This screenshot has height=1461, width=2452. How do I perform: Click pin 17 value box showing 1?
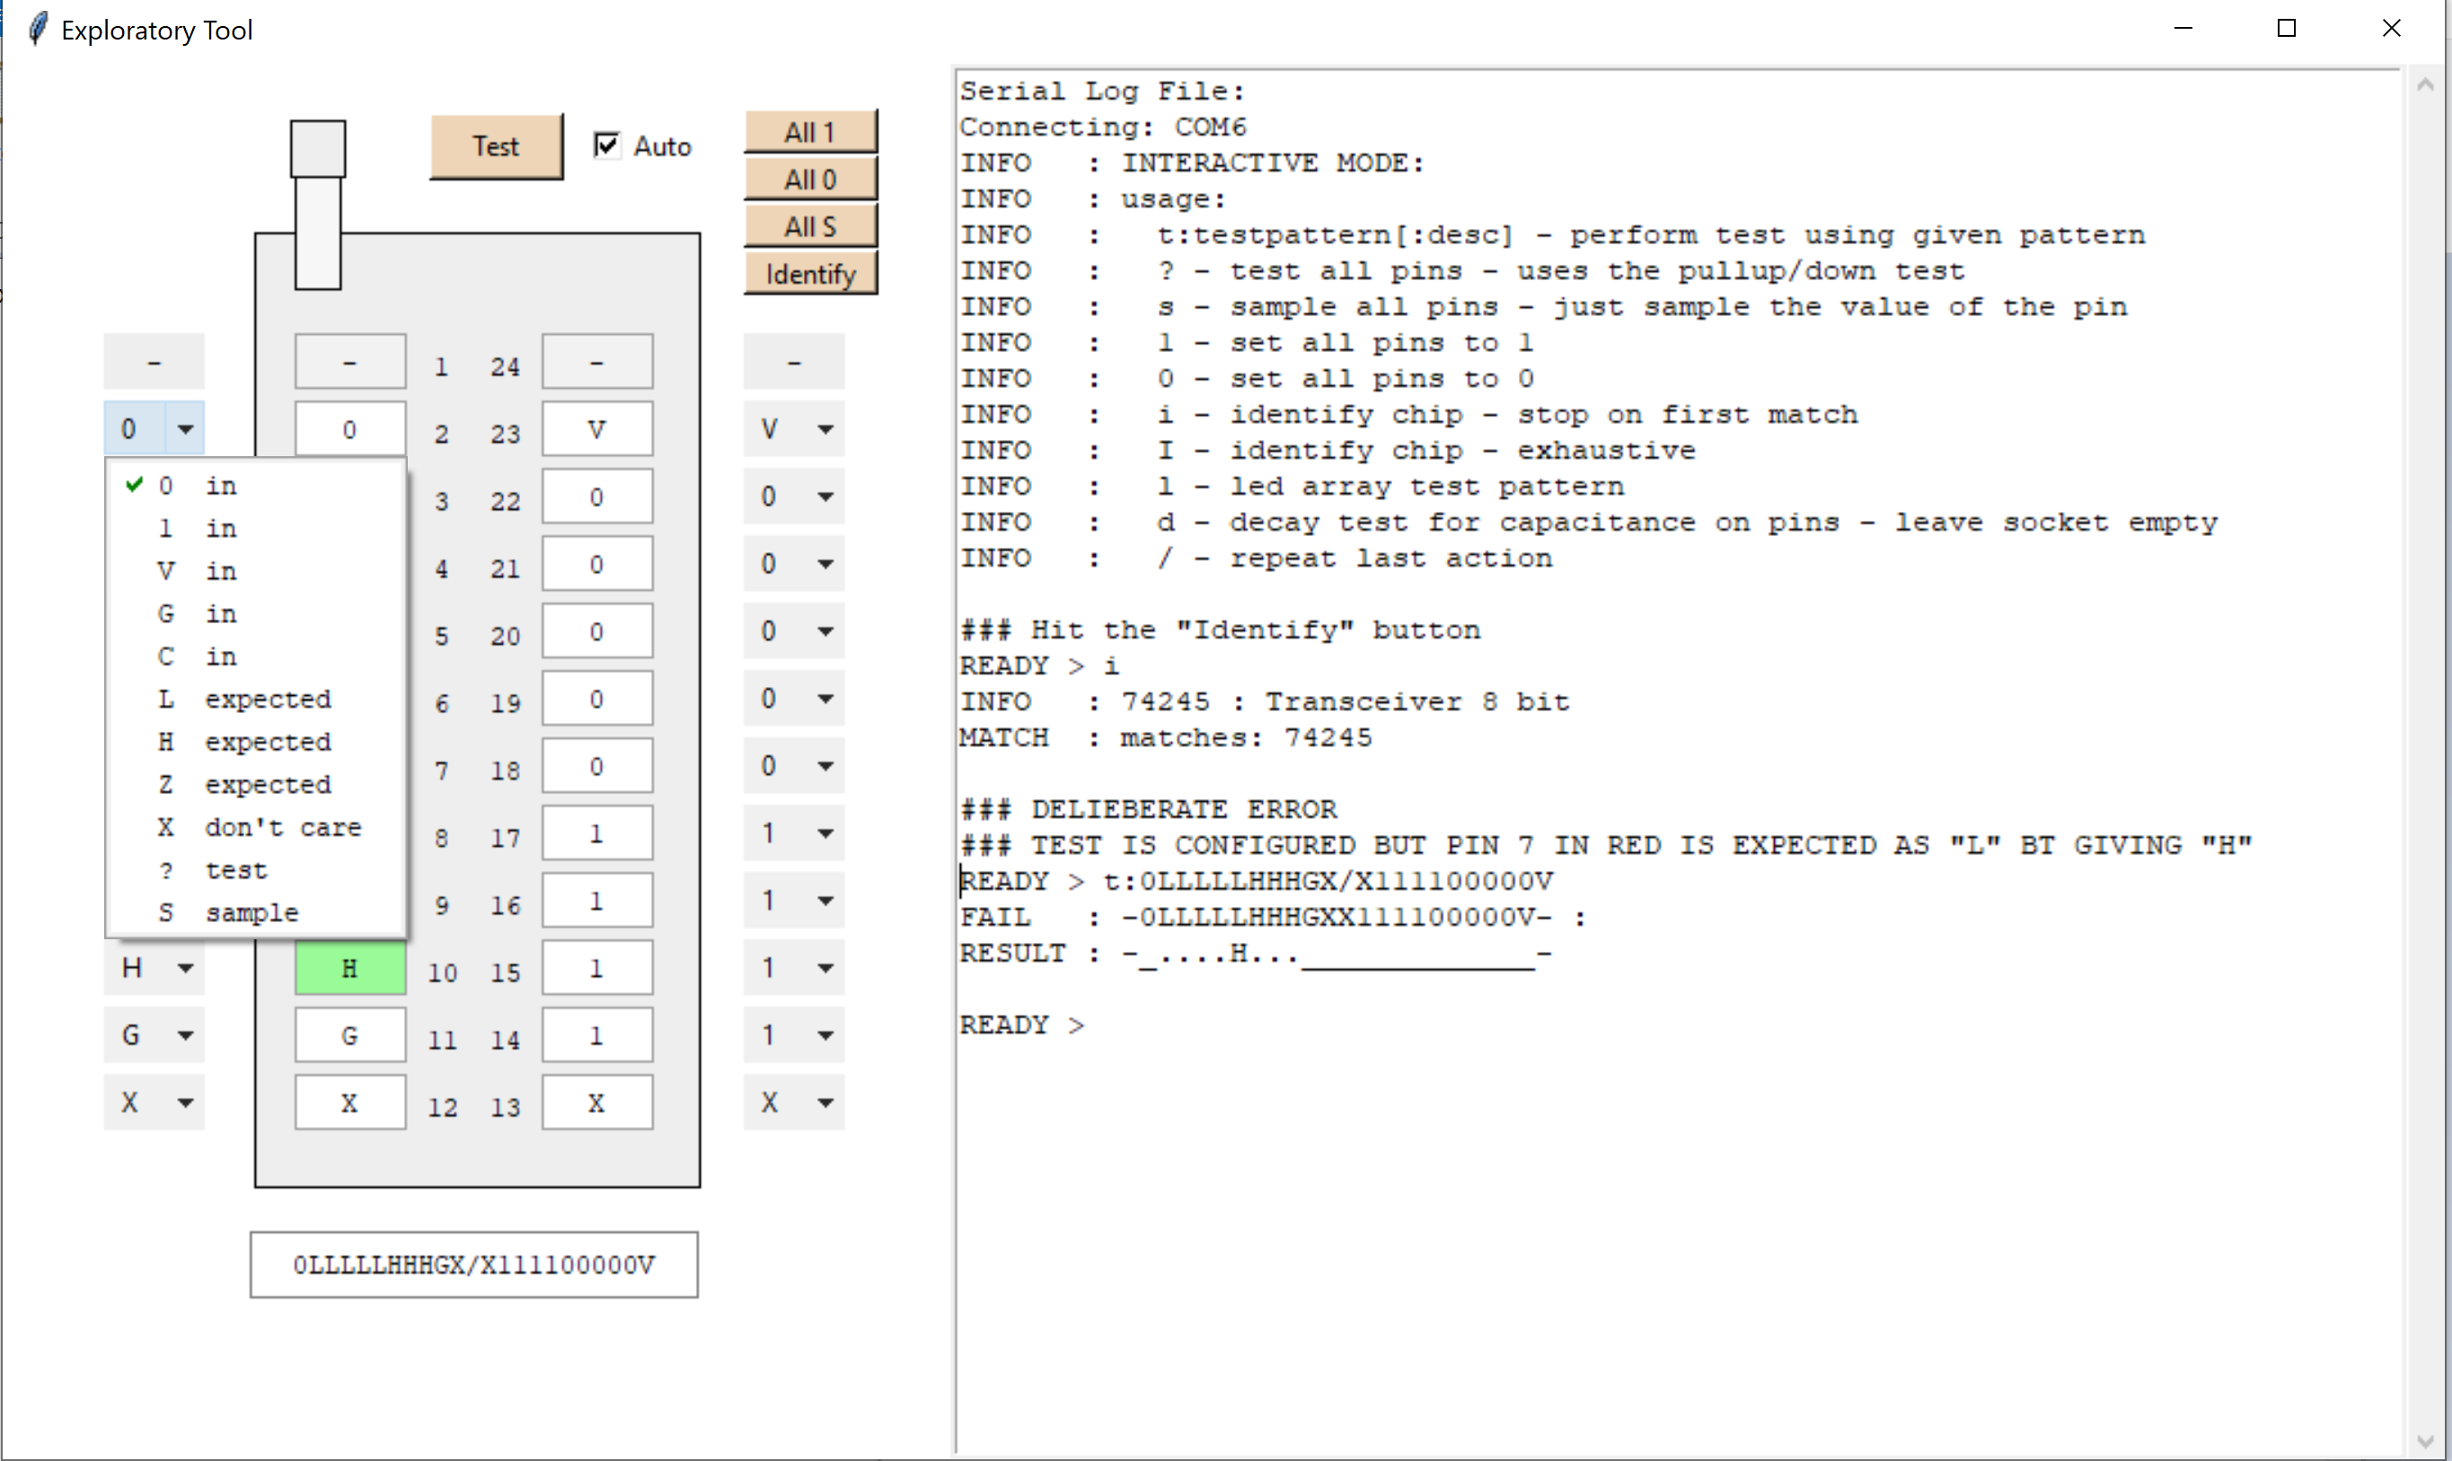[x=596, y=833]
